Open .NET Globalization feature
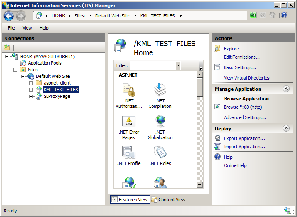The height and width of the screenshot is (217, 297). coord(160,127)
